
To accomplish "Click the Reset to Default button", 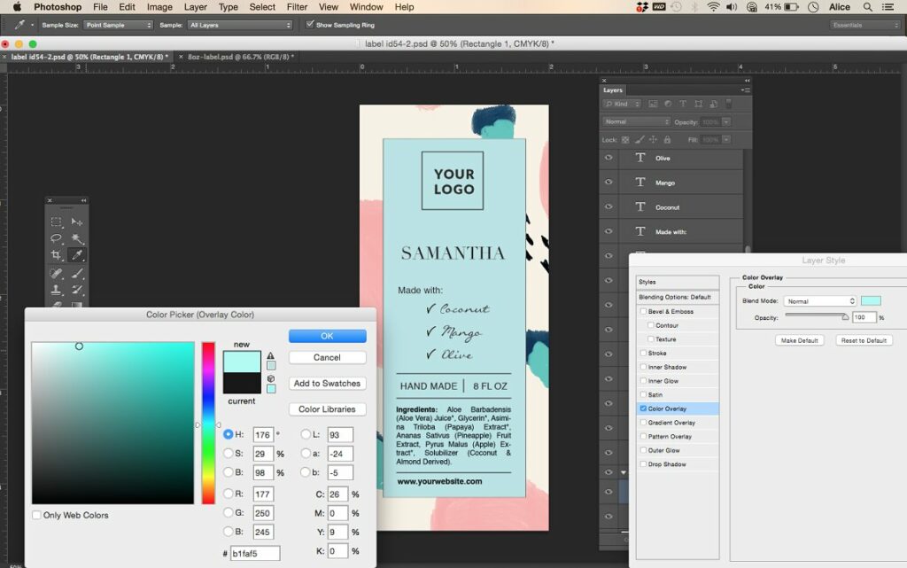I will 864,340.
